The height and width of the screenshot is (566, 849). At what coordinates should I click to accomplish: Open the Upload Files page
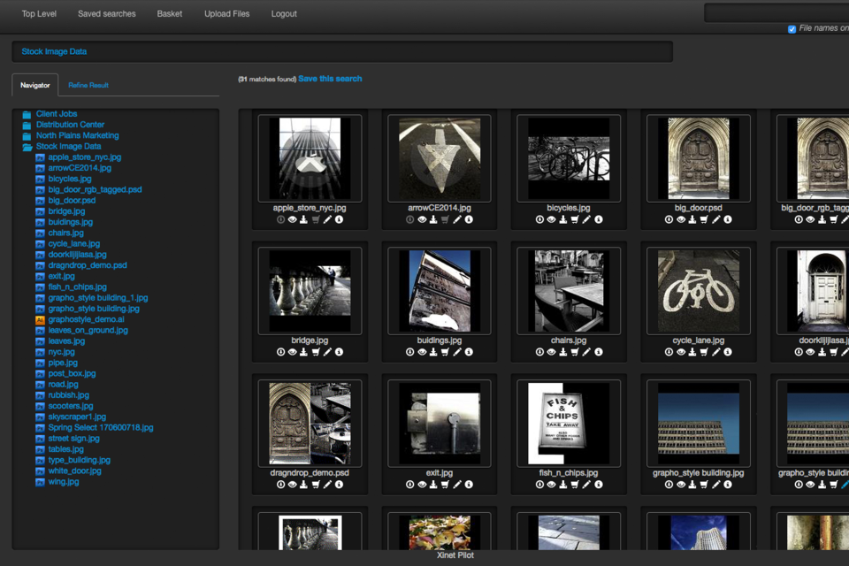[x=226, y=14]
